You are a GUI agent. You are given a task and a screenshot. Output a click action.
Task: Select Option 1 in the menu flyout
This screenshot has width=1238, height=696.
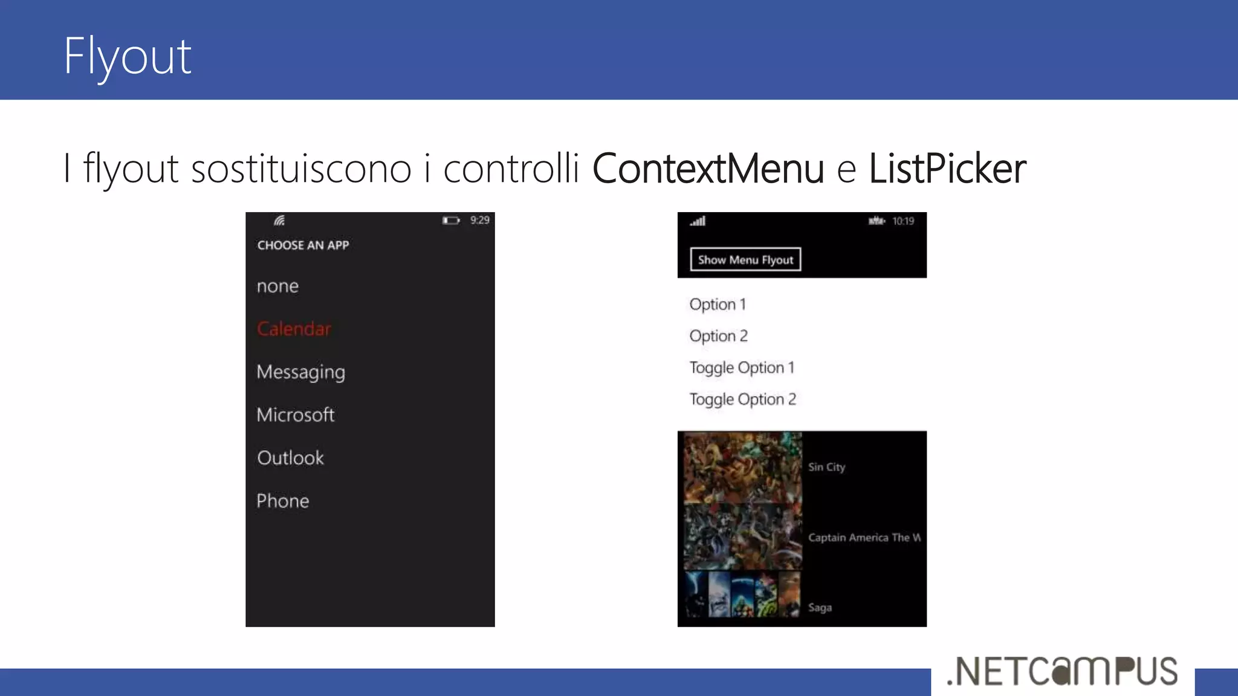click(x=718, y=304)
